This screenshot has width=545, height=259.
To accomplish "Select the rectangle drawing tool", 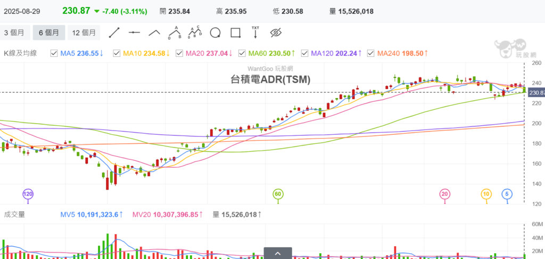I will [x=236, y=33].
